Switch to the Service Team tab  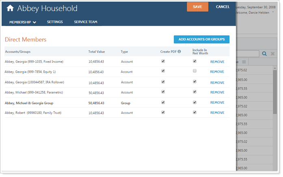pyautogui.click(x=85, y=22)
